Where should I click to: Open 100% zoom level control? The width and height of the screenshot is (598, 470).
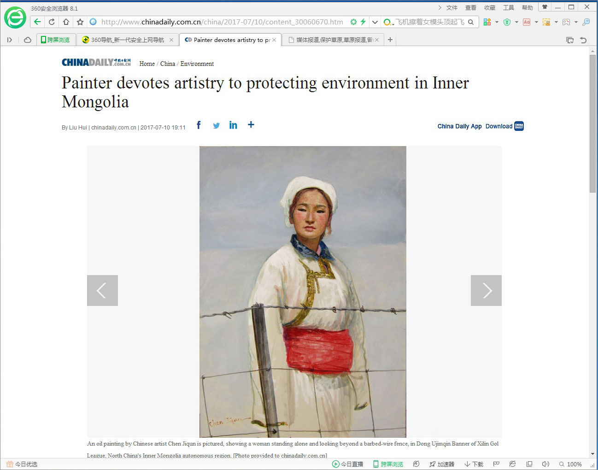570,464
